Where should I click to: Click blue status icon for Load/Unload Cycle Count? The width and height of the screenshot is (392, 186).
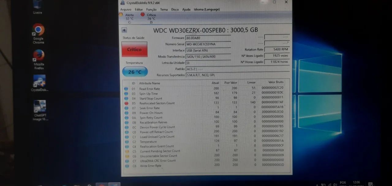(x=126, y=137)
